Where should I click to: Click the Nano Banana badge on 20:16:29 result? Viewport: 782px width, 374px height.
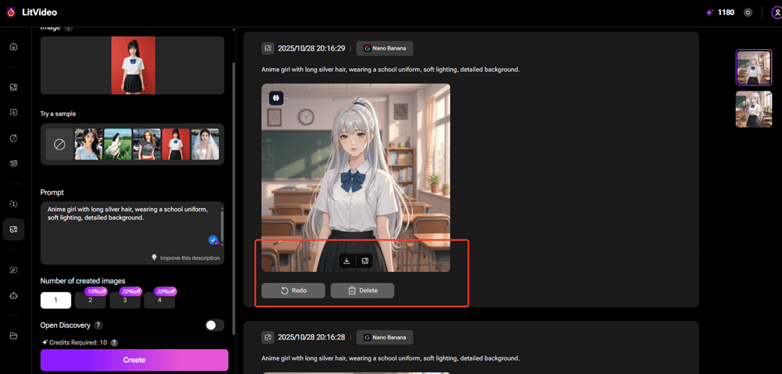(x=385, y=49)
